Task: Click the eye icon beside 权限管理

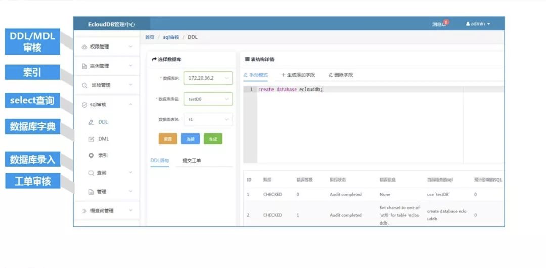Action: [x=84, y=47]
